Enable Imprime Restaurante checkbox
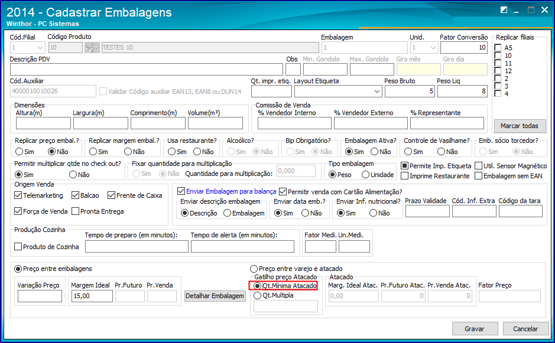 (x=404, y=176)
